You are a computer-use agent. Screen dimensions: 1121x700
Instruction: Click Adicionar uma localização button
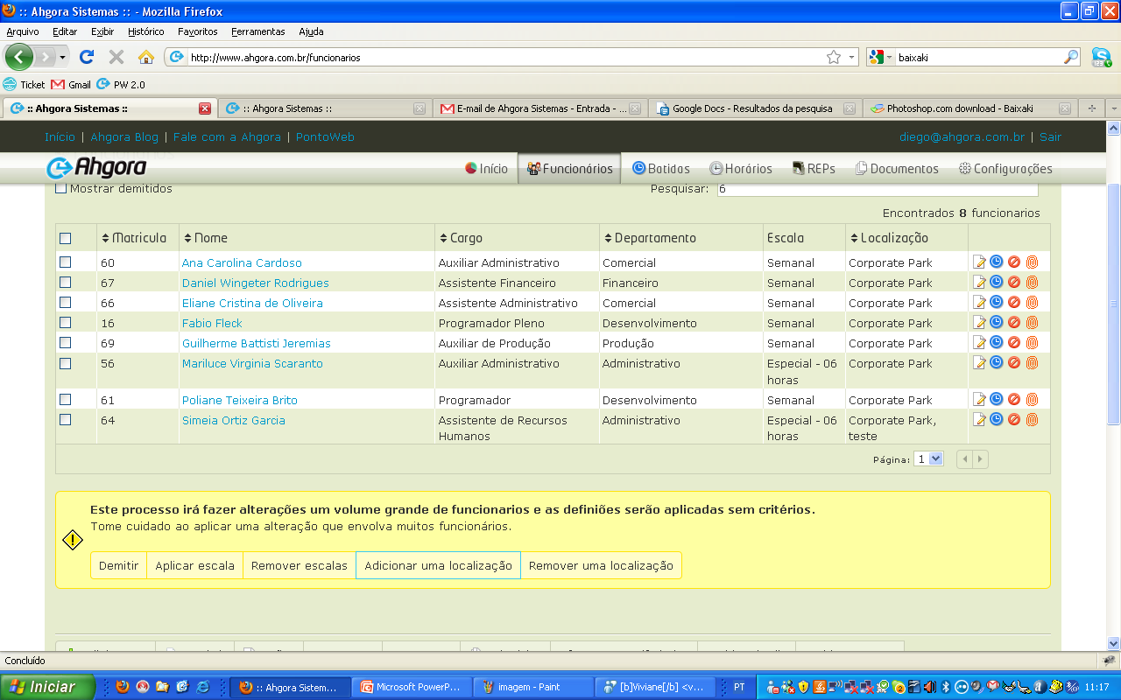pyautogui.click(x=438, y=565)
